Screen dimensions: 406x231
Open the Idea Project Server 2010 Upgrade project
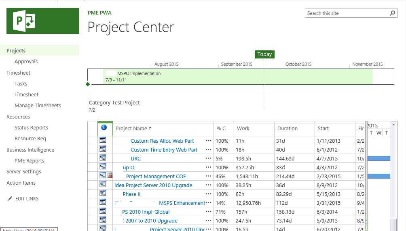(x=153, y=185)
